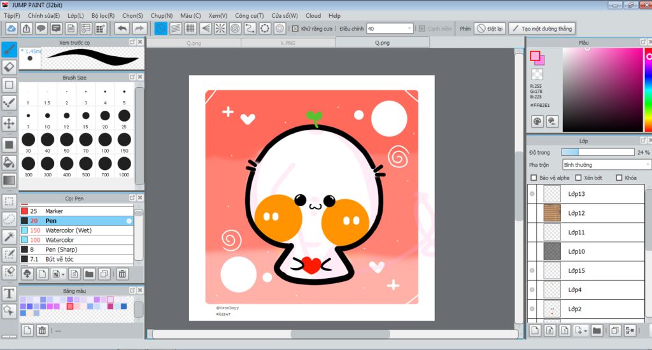This screenshot has width=652, height=350.
Task: Enable grid snap guide
Action: (x=190, y=29)
